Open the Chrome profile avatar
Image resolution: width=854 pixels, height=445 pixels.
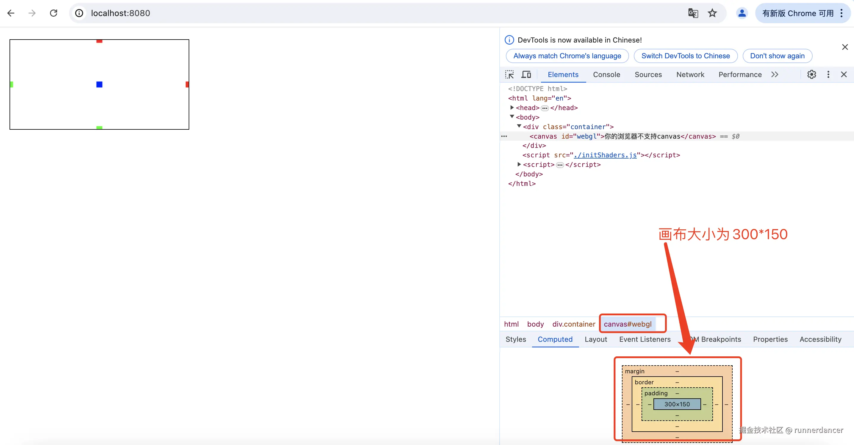point(742,13)
